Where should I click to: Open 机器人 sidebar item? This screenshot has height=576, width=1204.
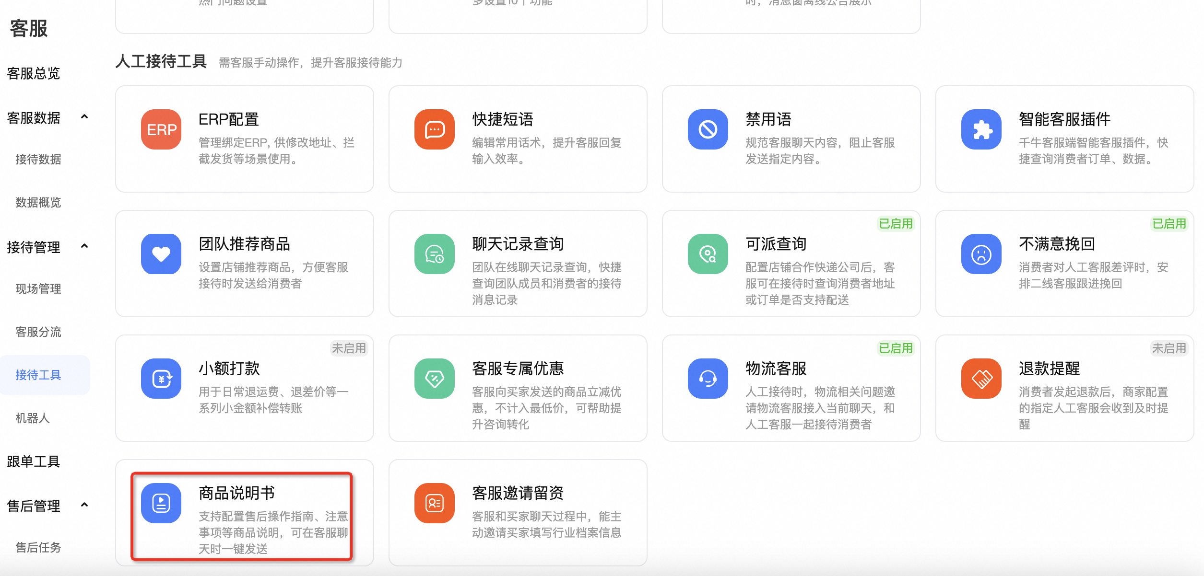coord(33,418)
